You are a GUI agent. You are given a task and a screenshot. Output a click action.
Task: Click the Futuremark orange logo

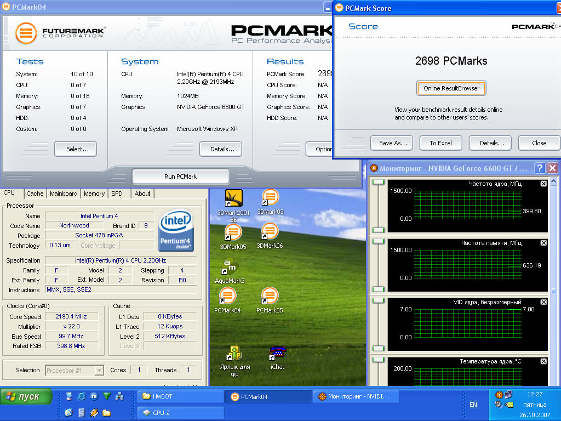tap(26, 33)
